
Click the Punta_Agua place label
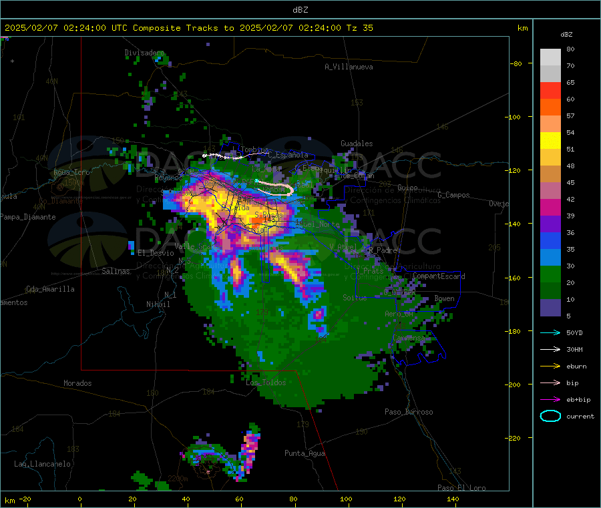coord(305,453)
